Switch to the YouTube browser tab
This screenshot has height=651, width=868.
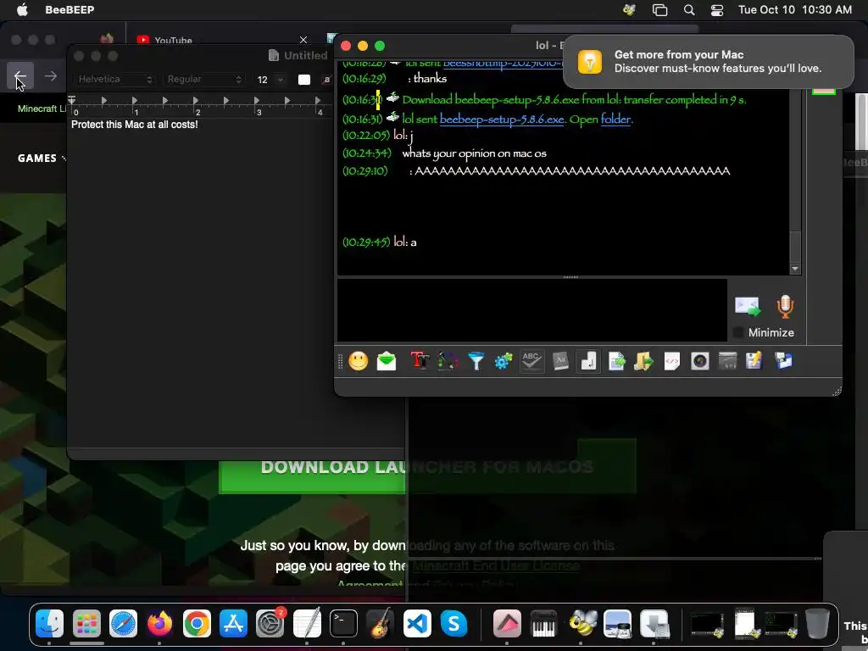tap(173, 41)
